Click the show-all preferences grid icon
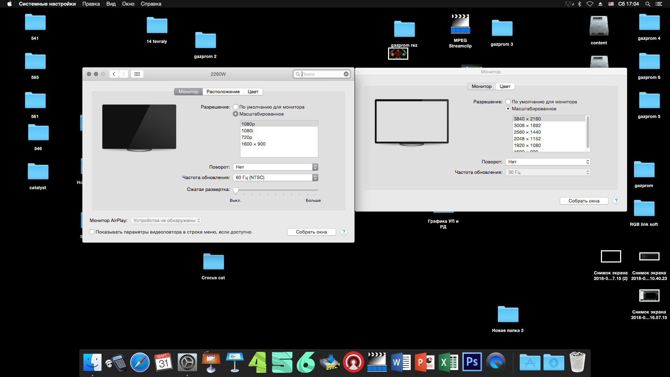Screen dimensions: 670x377 (137, 74)
